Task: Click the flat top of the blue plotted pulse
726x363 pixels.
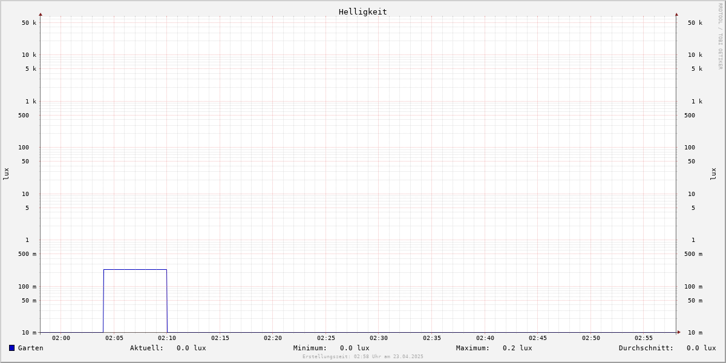Action: coord(135,269)
